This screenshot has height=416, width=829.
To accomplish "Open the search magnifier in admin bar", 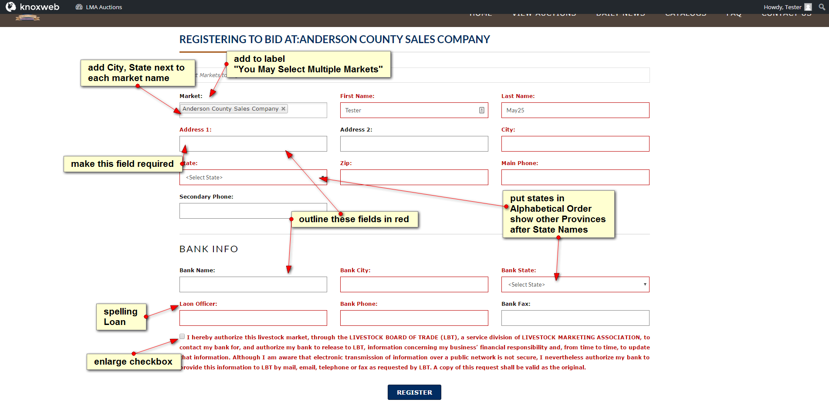I will [822, 7].
